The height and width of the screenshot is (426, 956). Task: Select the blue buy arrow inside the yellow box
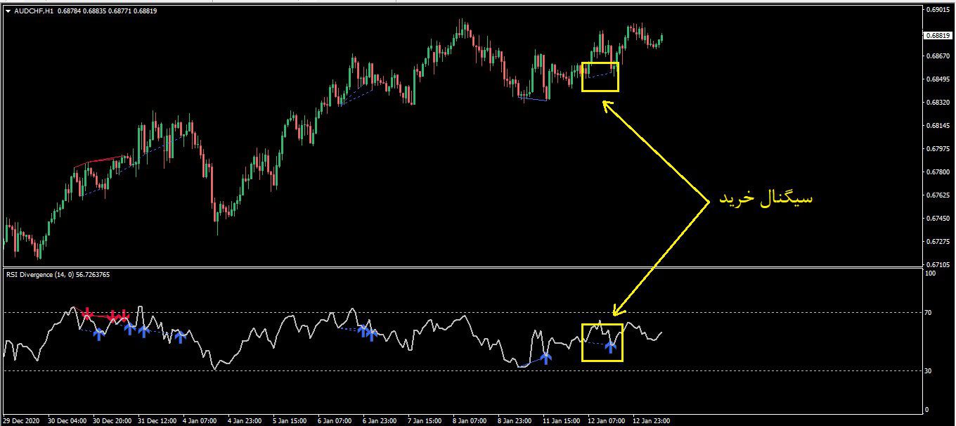click(x=610, y=346)
